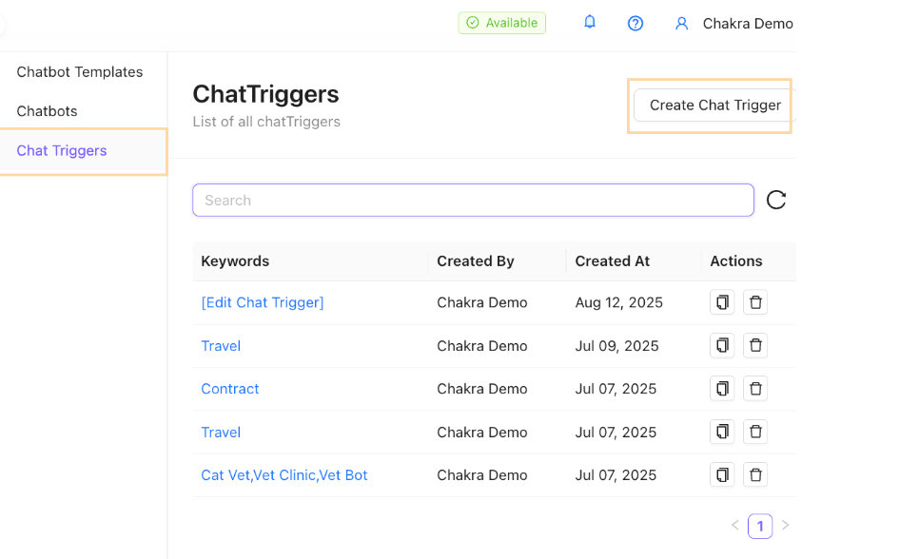This screenshot has height=559, width=919.
Task: Delete the [Edit Chat Trigger] row
Action: [x=755, y=301]
